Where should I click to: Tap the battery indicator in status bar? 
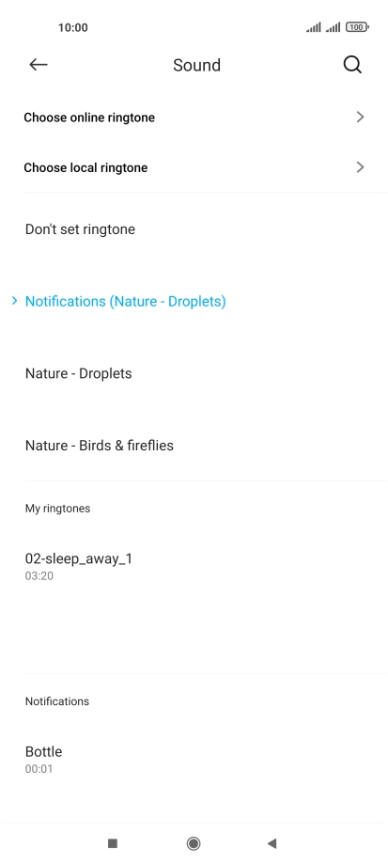pos(357,27)
